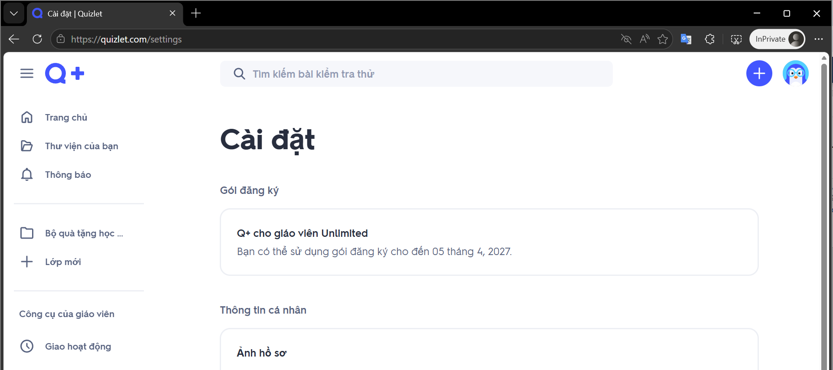Click the folder icon beside Thư viện của bạn

point(27,146)
